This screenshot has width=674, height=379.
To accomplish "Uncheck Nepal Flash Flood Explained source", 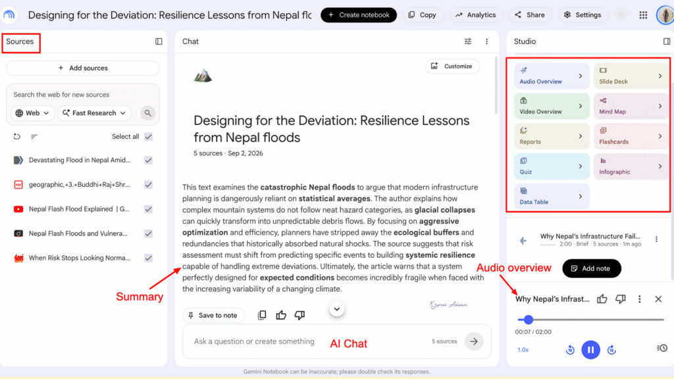I will click(148, 209).
